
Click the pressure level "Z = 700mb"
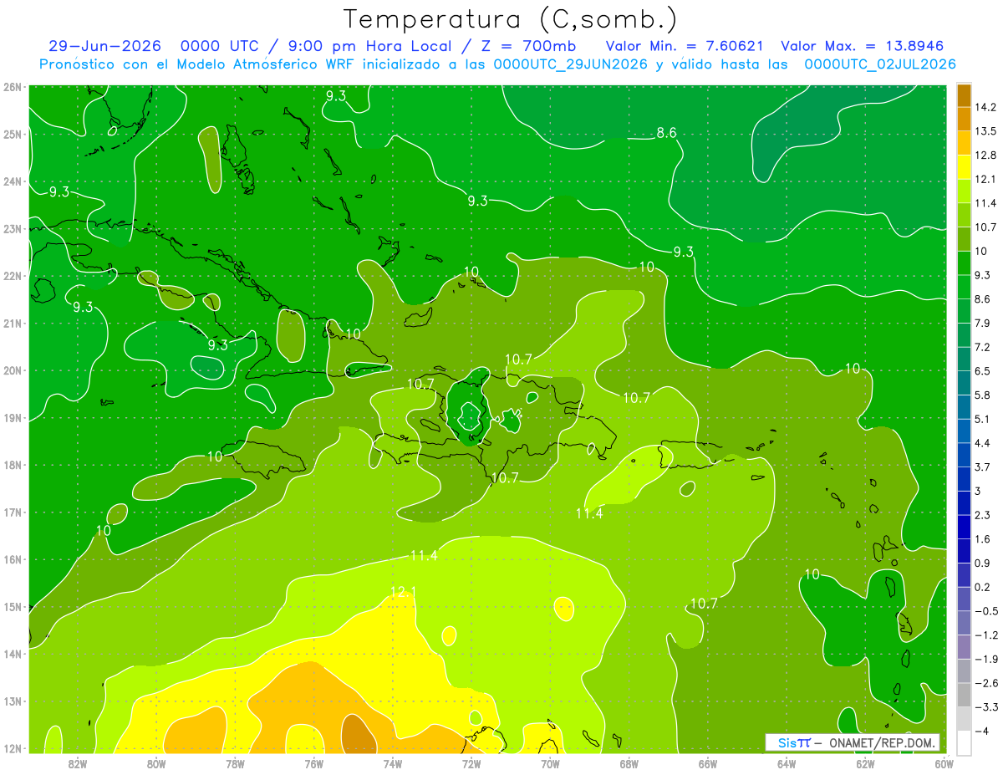coord(527,46)
